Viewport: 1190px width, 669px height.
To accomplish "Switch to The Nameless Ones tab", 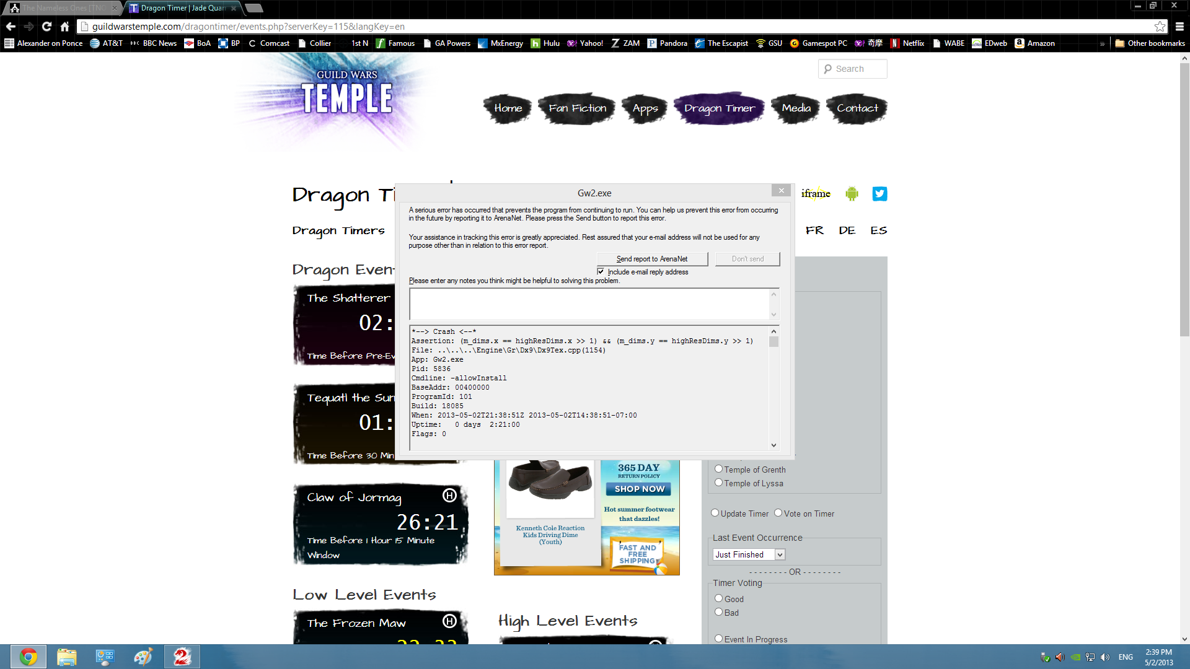I will tap(62, 8).
